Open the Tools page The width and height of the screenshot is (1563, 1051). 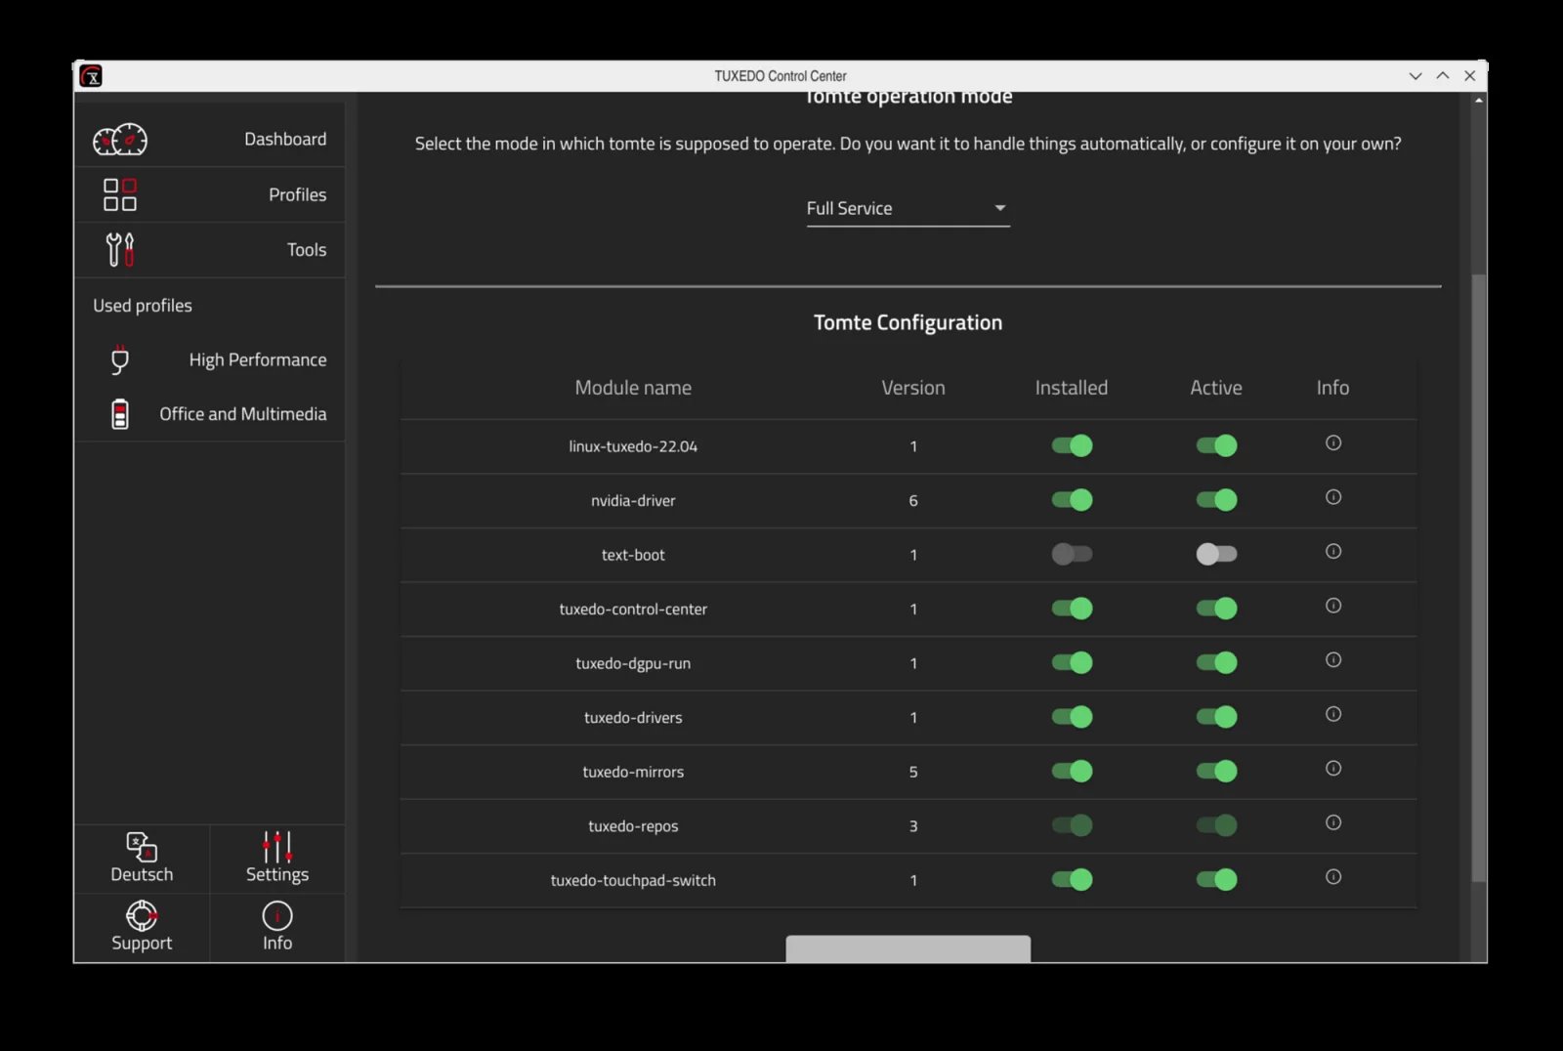(x=210, y=250)
